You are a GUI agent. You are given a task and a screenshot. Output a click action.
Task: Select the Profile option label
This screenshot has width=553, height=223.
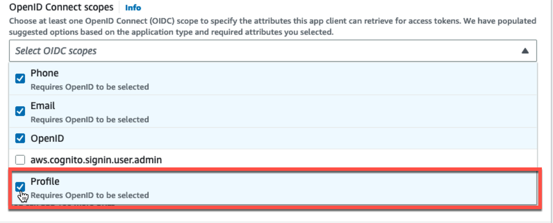coord(45,181)
